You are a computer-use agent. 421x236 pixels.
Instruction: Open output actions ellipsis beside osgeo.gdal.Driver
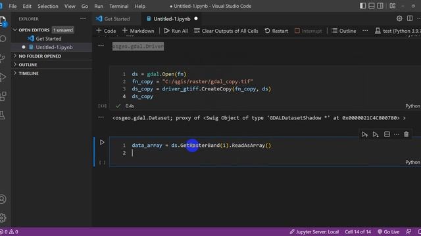click(101, 46)
